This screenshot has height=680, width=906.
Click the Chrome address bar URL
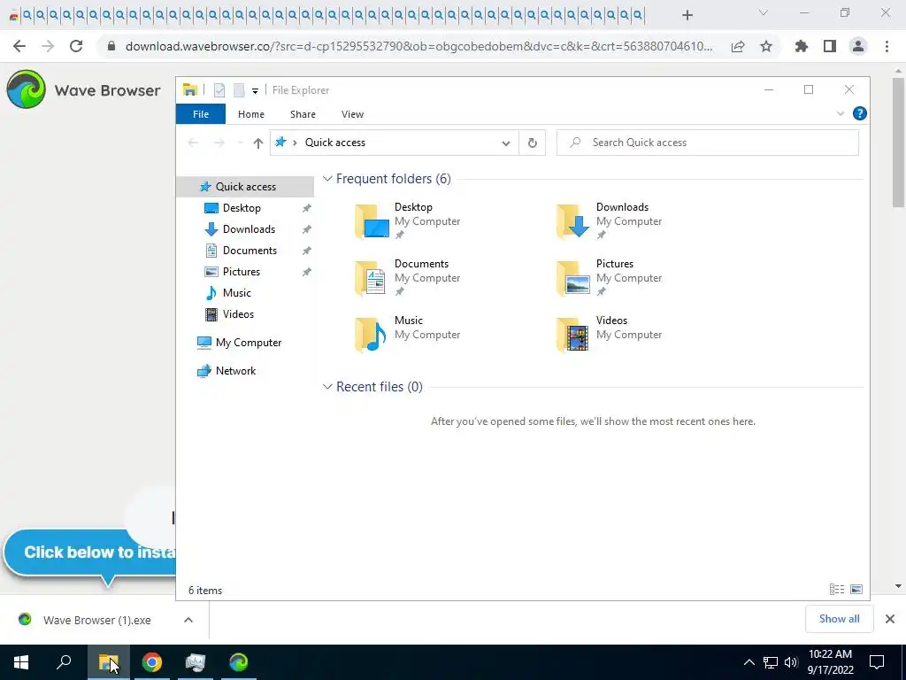point(418,46)
